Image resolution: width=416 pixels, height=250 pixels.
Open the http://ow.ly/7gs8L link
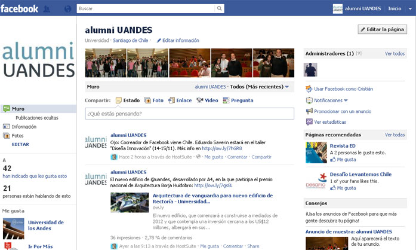213,185
